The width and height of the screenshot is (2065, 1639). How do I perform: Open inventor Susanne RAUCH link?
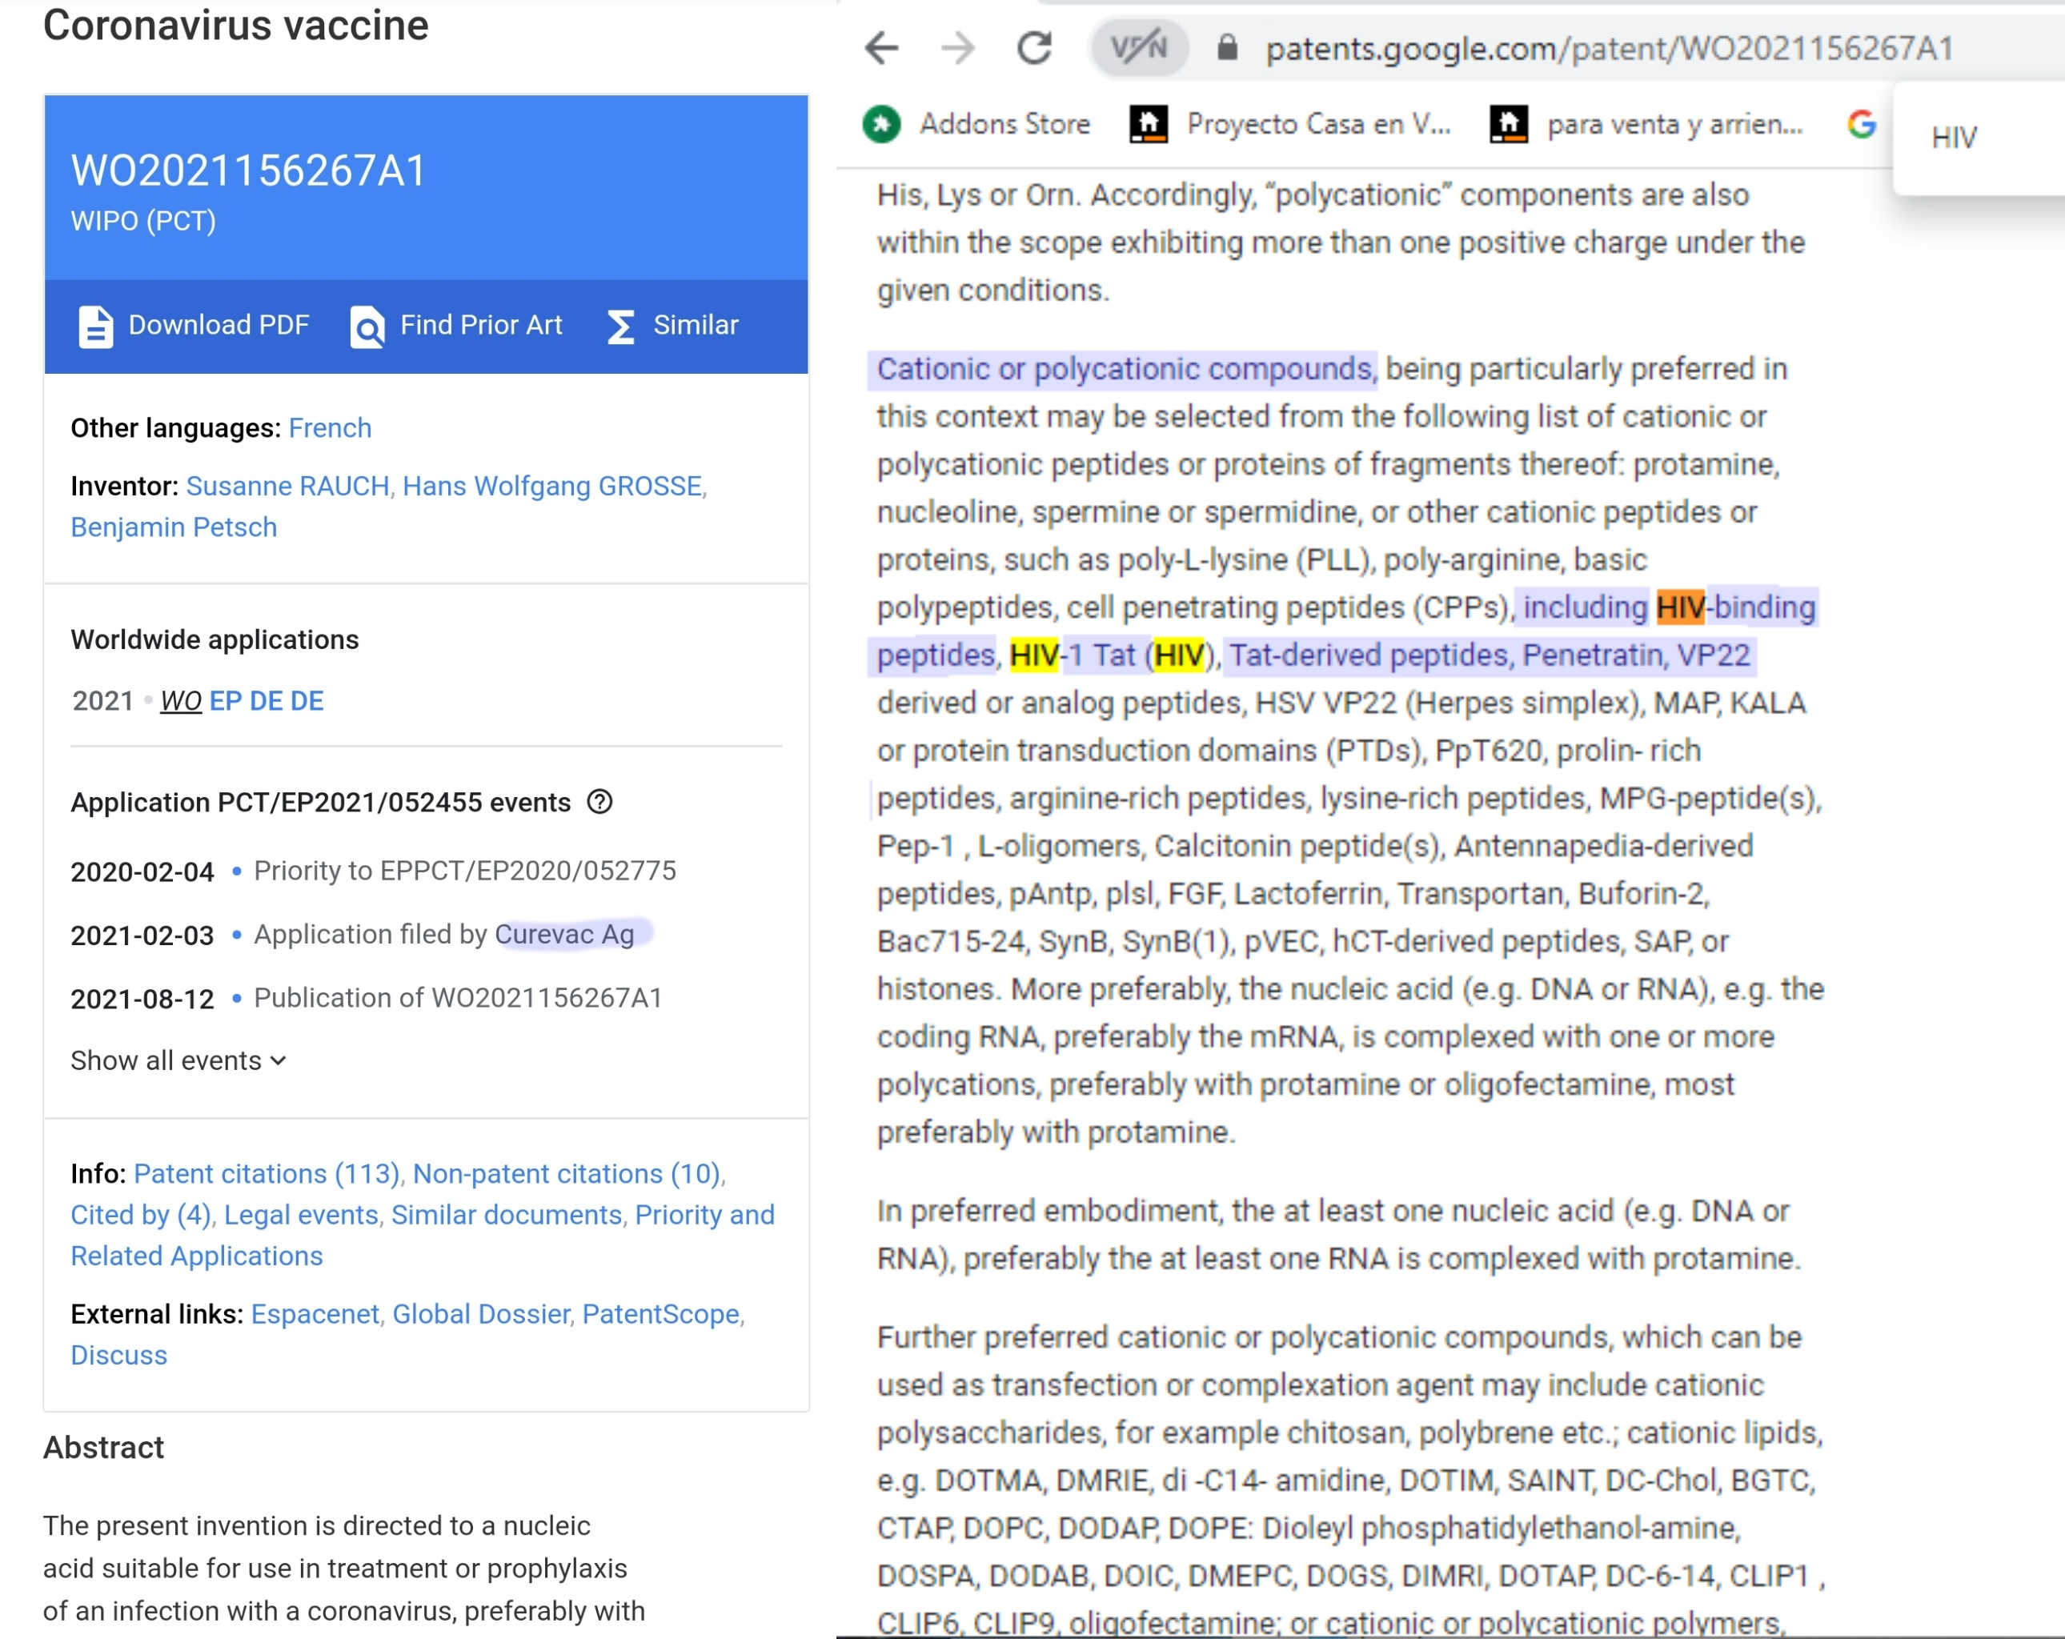tap(287, 487)
